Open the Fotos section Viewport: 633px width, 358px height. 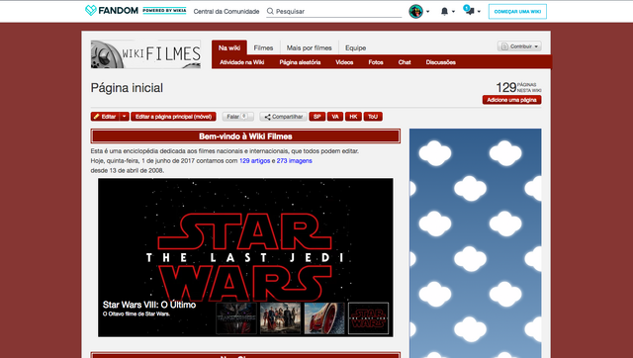(x=376, y=62)
